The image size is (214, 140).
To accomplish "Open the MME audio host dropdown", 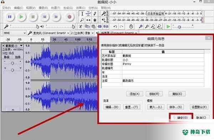I will 15,33.
